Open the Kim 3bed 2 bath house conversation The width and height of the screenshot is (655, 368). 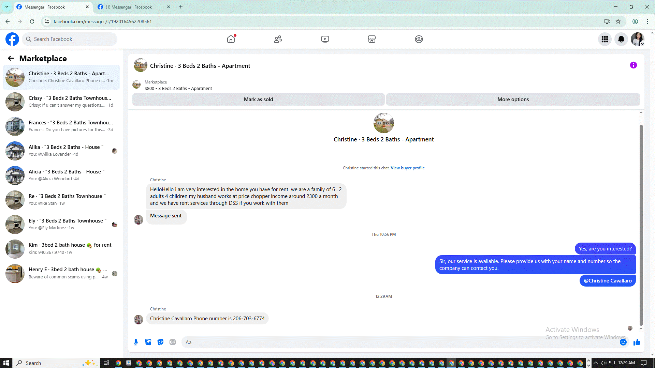point(61,249)
